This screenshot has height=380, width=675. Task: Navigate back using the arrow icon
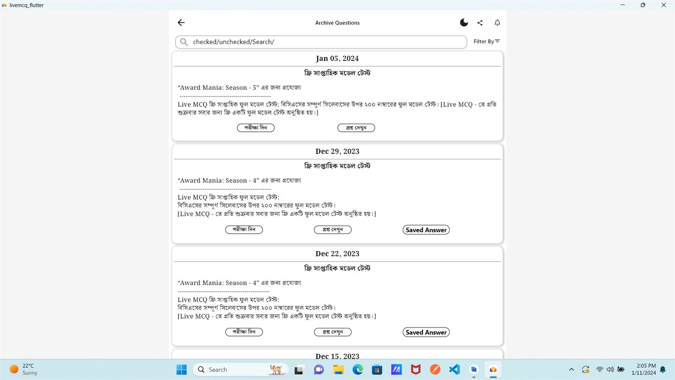181,22
